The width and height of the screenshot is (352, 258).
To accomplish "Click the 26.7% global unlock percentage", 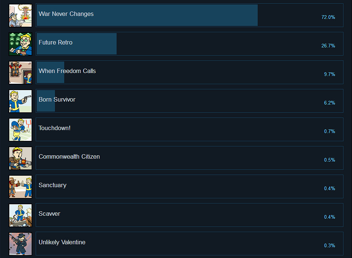I will pyautogui.click(x=328, y=46).
